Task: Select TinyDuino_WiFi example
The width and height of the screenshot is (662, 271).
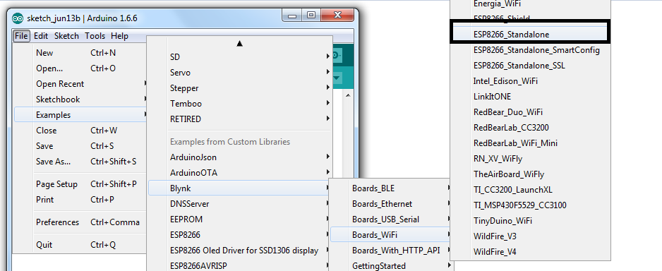Action: coord(530,221)
